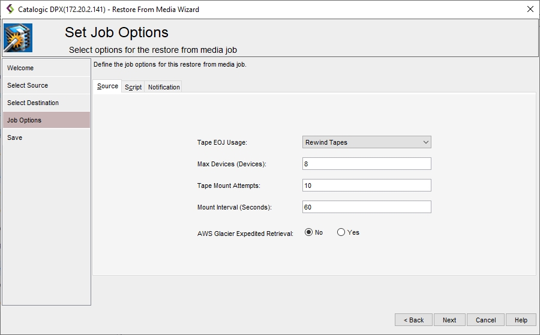The image size is (540, 335).
Task: Jump to the Save step in sidebar
Action: coord(46,137)
